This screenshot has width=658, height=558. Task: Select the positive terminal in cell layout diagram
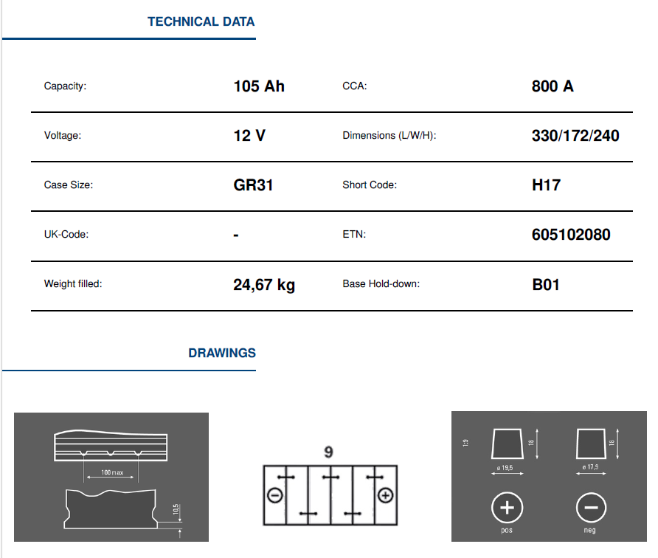point(384,495)
